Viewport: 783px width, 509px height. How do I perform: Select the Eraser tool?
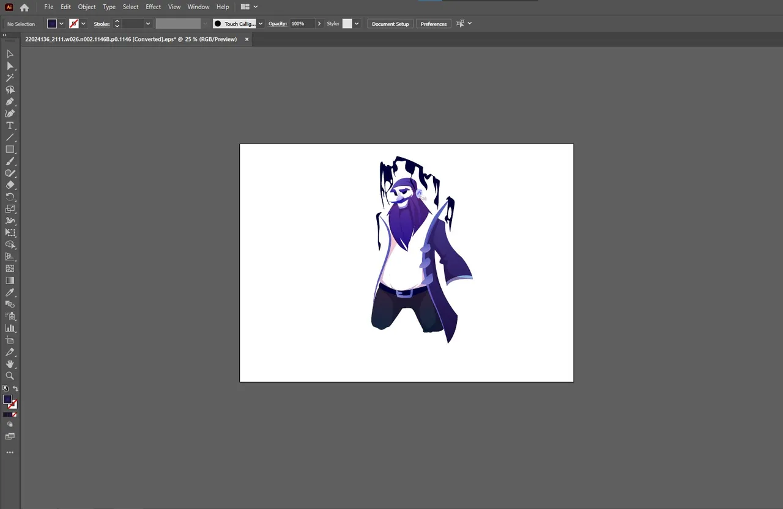(10, 185)
